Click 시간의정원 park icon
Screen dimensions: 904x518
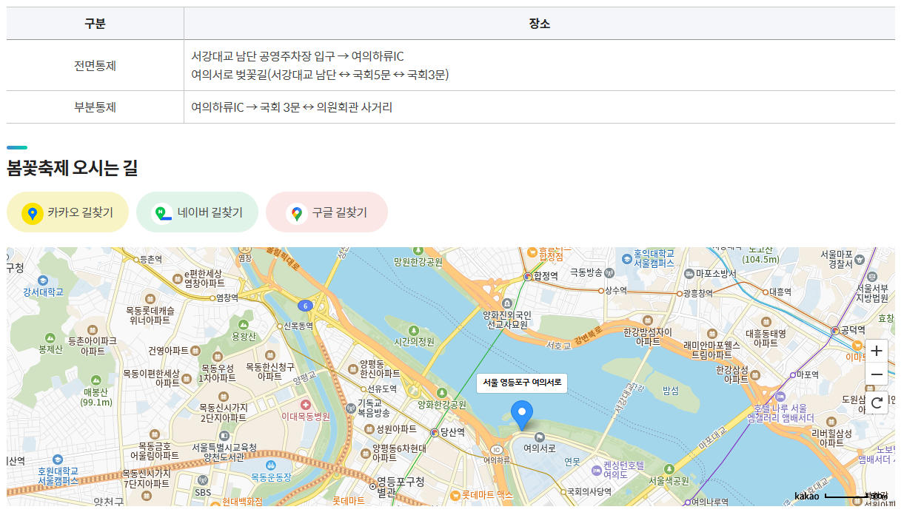pos(413,330)
